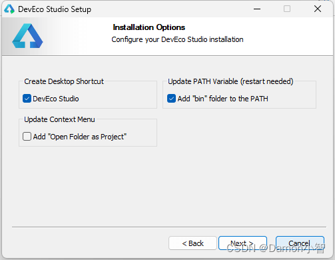Select the Update PATH Variable group heading

[x=230, y=81]
